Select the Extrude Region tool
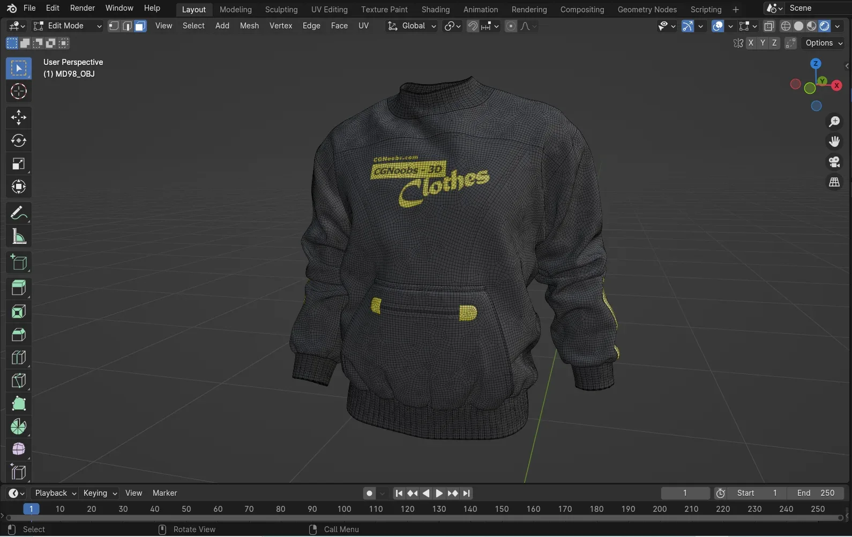852x537 pixels. click(x=19, y=288)
